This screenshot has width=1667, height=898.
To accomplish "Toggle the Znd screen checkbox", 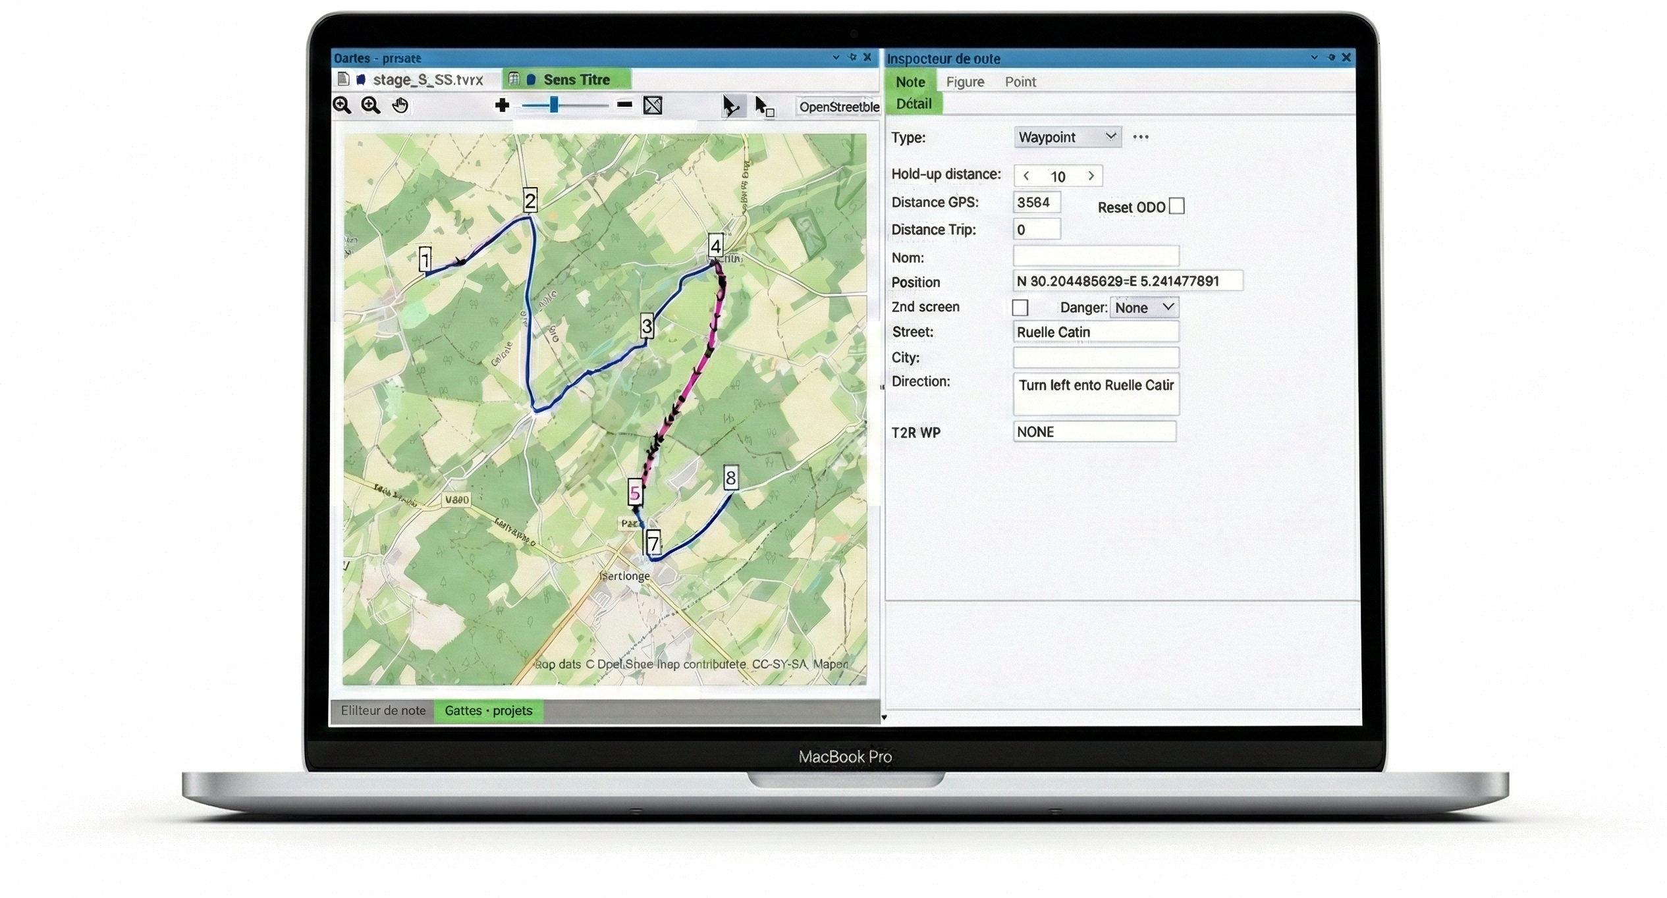I will point(1020,307).
